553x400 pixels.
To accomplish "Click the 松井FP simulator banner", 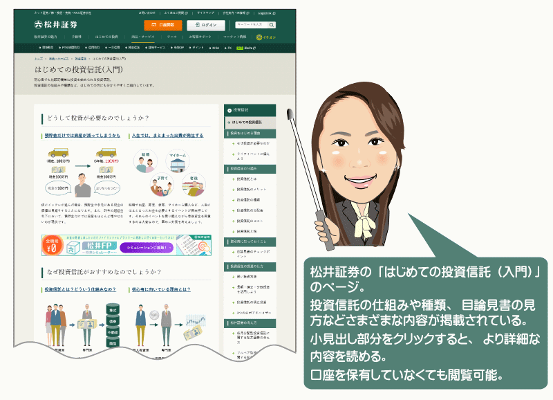I will [126, 245].
